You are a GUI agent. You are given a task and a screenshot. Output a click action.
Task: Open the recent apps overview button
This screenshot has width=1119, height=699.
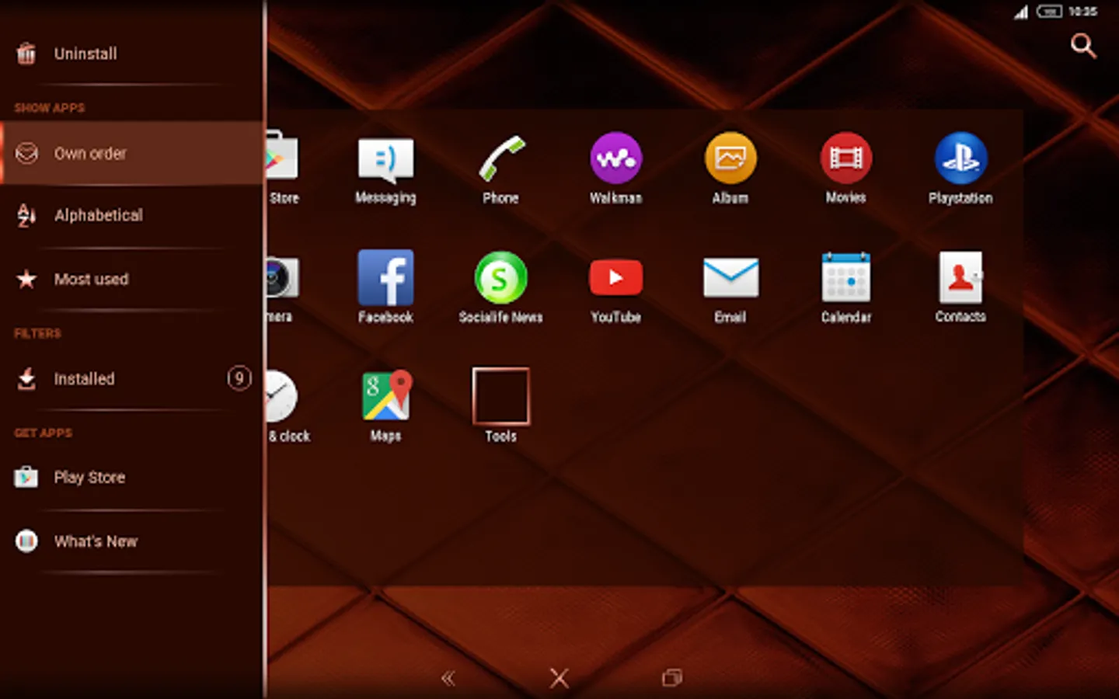coord(672,678)
